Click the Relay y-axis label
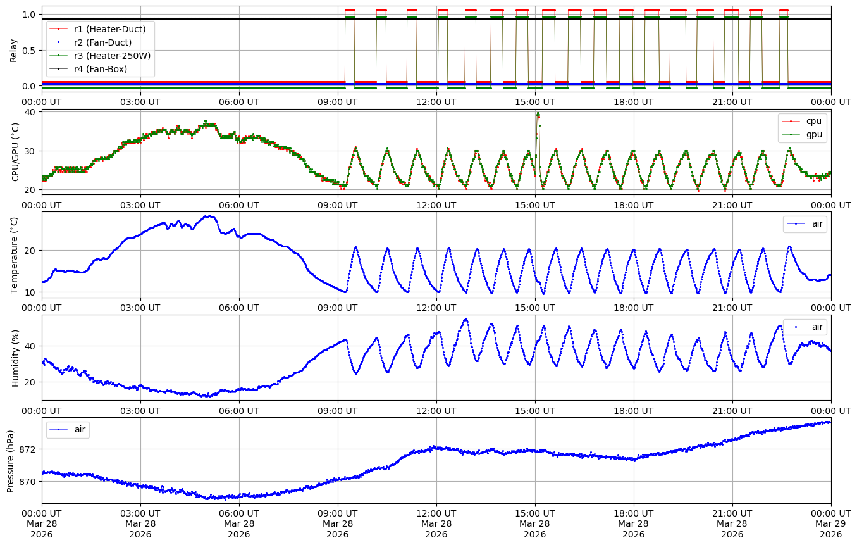The image size is (857, 545). pyautogui.click(x=14, y=49)
